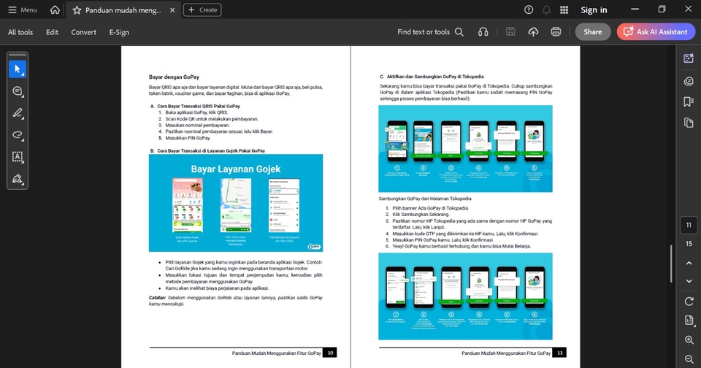Select the arrow selection tool
701x368 pixels.
click(x=18, y=69)
